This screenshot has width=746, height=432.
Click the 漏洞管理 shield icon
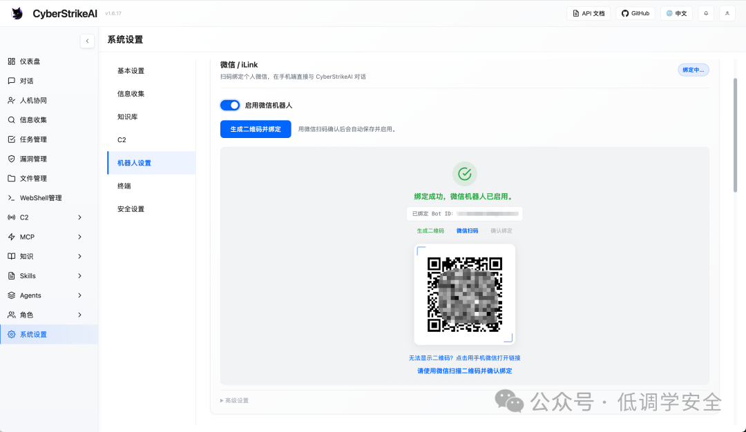pyautogui.click(x=12, y=159)
